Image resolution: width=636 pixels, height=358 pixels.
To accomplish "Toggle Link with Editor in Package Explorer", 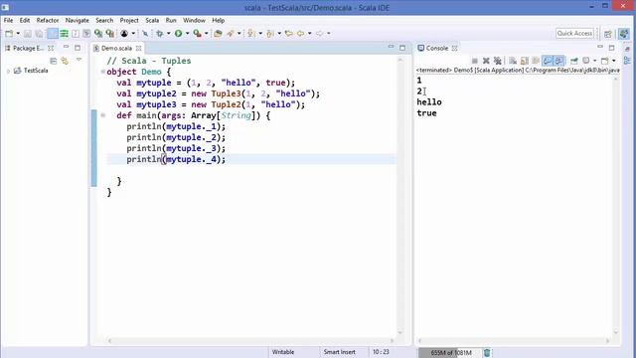I will tap(65, 61).
